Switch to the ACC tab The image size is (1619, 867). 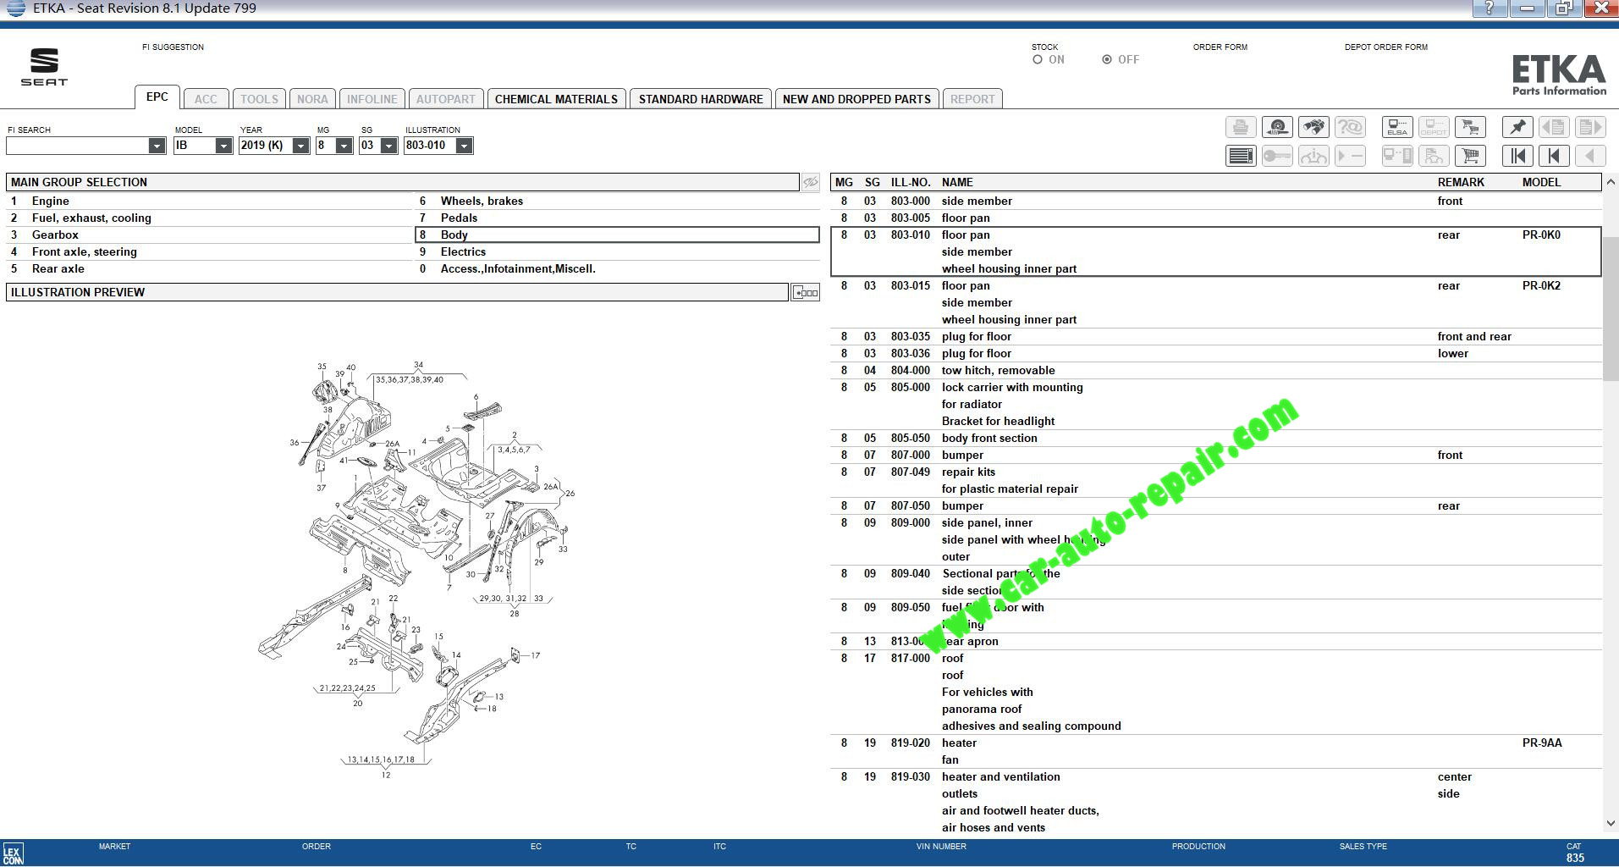point(206,99)
